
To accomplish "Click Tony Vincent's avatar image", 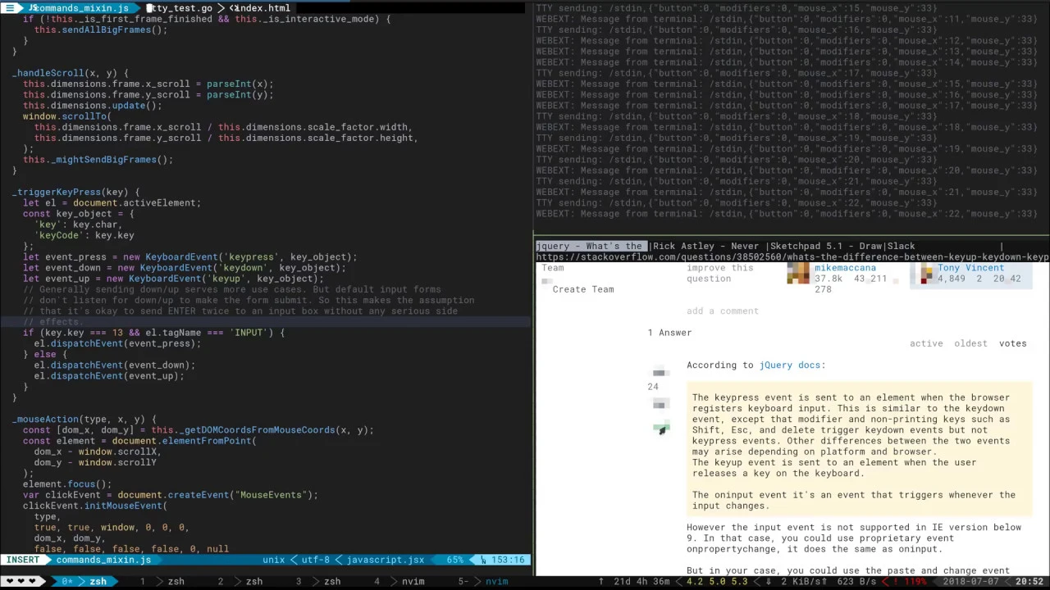I will coord(926,274).
